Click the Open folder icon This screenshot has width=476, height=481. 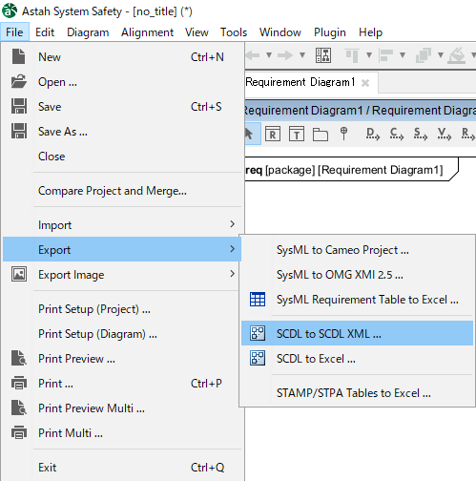point(19,81)
